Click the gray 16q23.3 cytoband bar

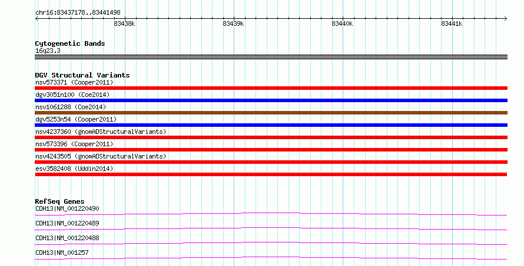[x=271, y=57]
